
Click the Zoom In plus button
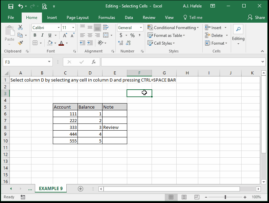coord(245,197)
